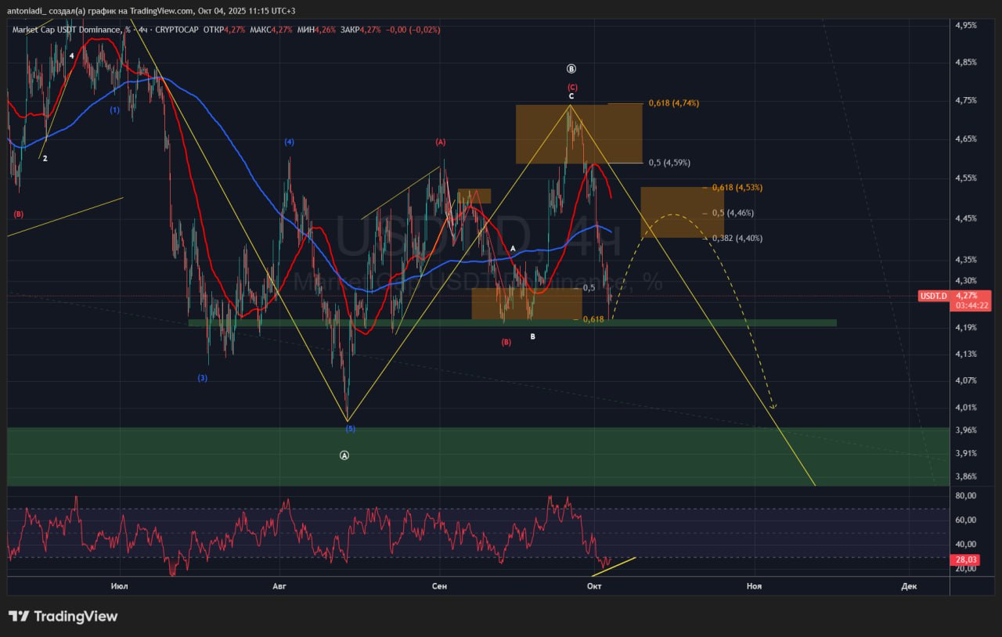Click the blue (4) wave label
Viewport: 1002px width, 637px height.
pyautogui.click(x=289, y=142)
